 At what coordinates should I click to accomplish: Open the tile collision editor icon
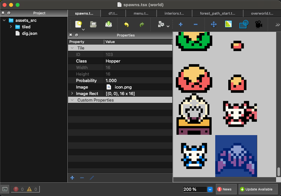(243, 25)
